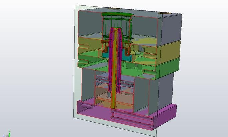Select the hole on top plate's right corner
This screenshot has width=228, height=137.
coord(165,13)
